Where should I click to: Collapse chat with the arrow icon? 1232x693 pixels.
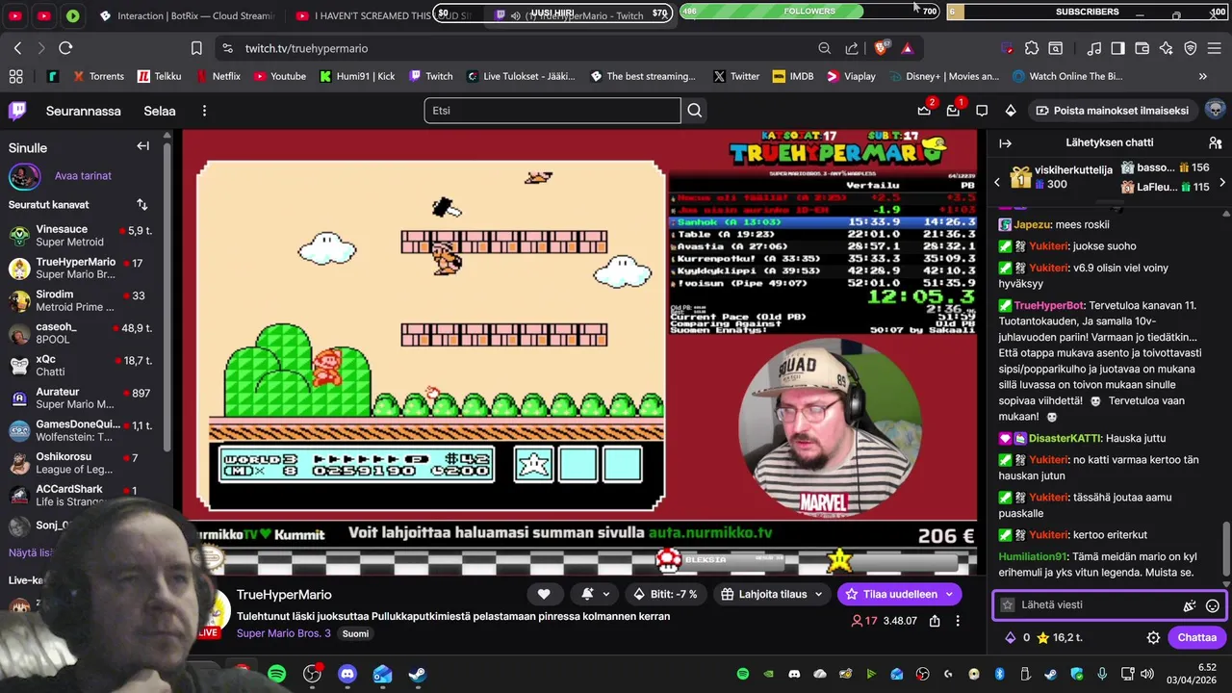click(1005, 142)
